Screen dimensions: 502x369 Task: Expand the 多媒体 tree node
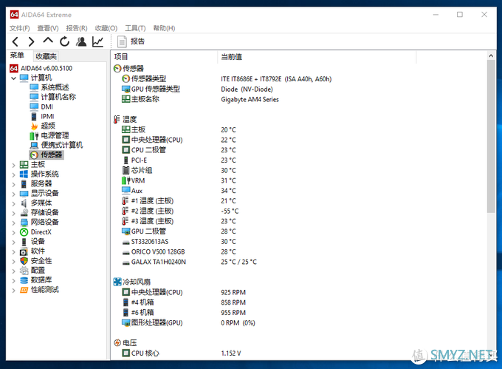[13, 203]
